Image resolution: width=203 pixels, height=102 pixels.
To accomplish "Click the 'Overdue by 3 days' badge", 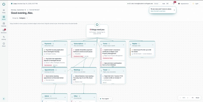I will (x=78, y=57).
